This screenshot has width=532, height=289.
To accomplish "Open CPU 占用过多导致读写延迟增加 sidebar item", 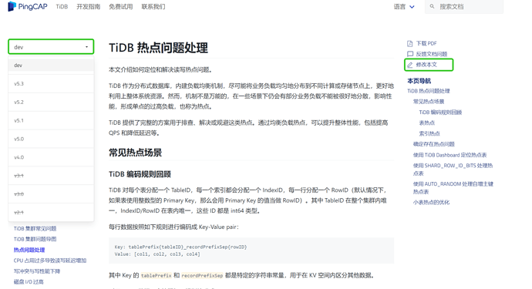I will point(50,260).
